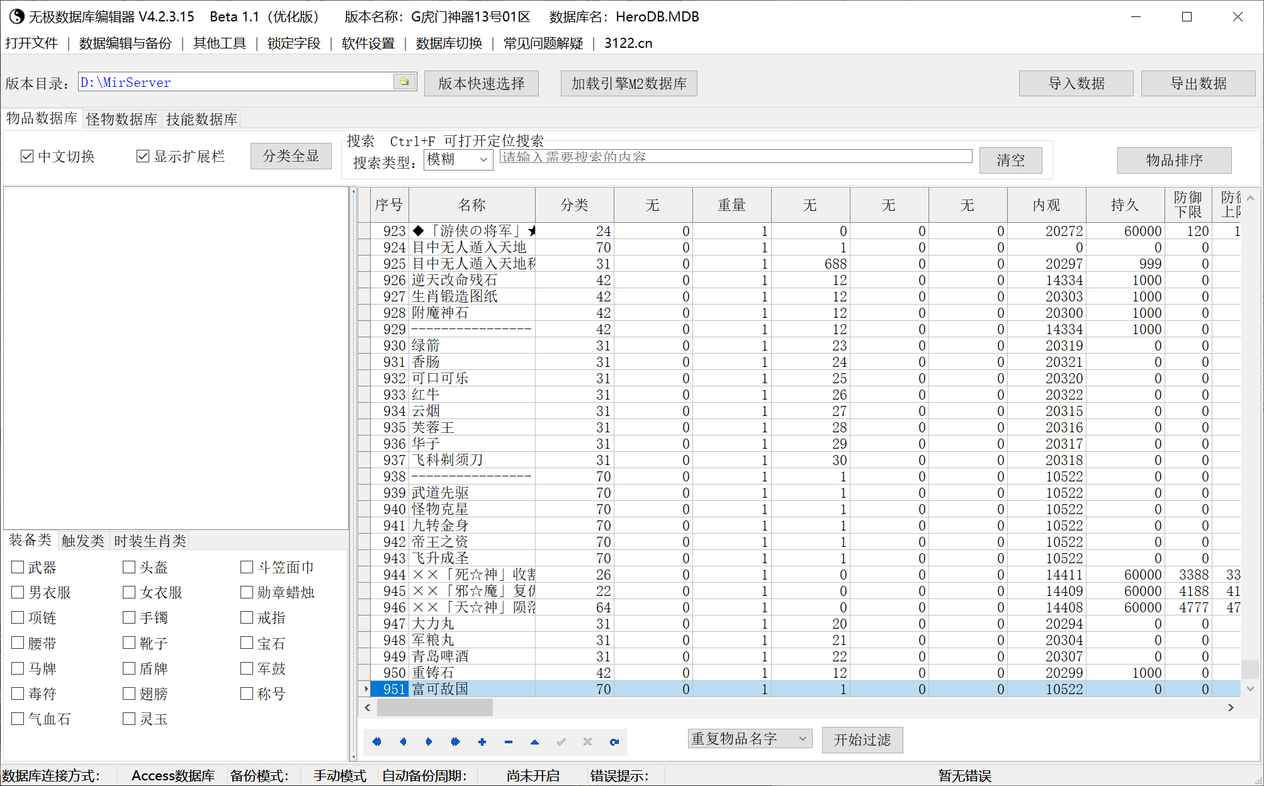Post edit with the checkmark icon
Viewport: 1264px width, 786px height.
click(561, 742)
